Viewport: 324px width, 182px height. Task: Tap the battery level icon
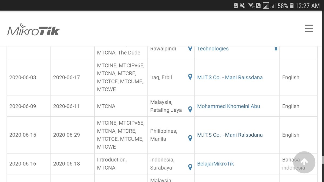291,5
